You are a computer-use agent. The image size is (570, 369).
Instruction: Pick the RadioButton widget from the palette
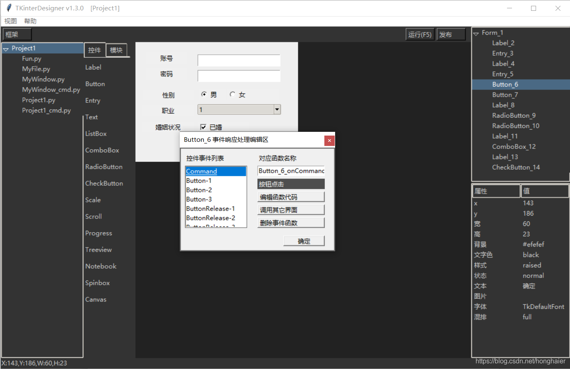pyautogui.click(x=104, y=167)
